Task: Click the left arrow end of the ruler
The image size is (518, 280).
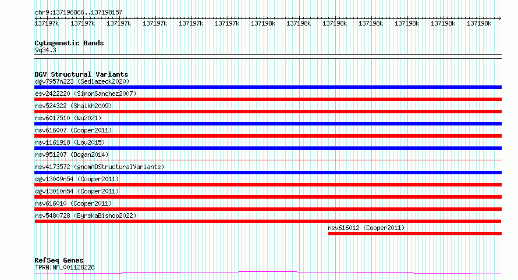Action: click(36, 18)
